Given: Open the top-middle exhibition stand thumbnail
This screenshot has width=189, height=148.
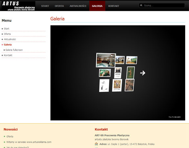Looking at the screenshot, I should tap(120, 60).
